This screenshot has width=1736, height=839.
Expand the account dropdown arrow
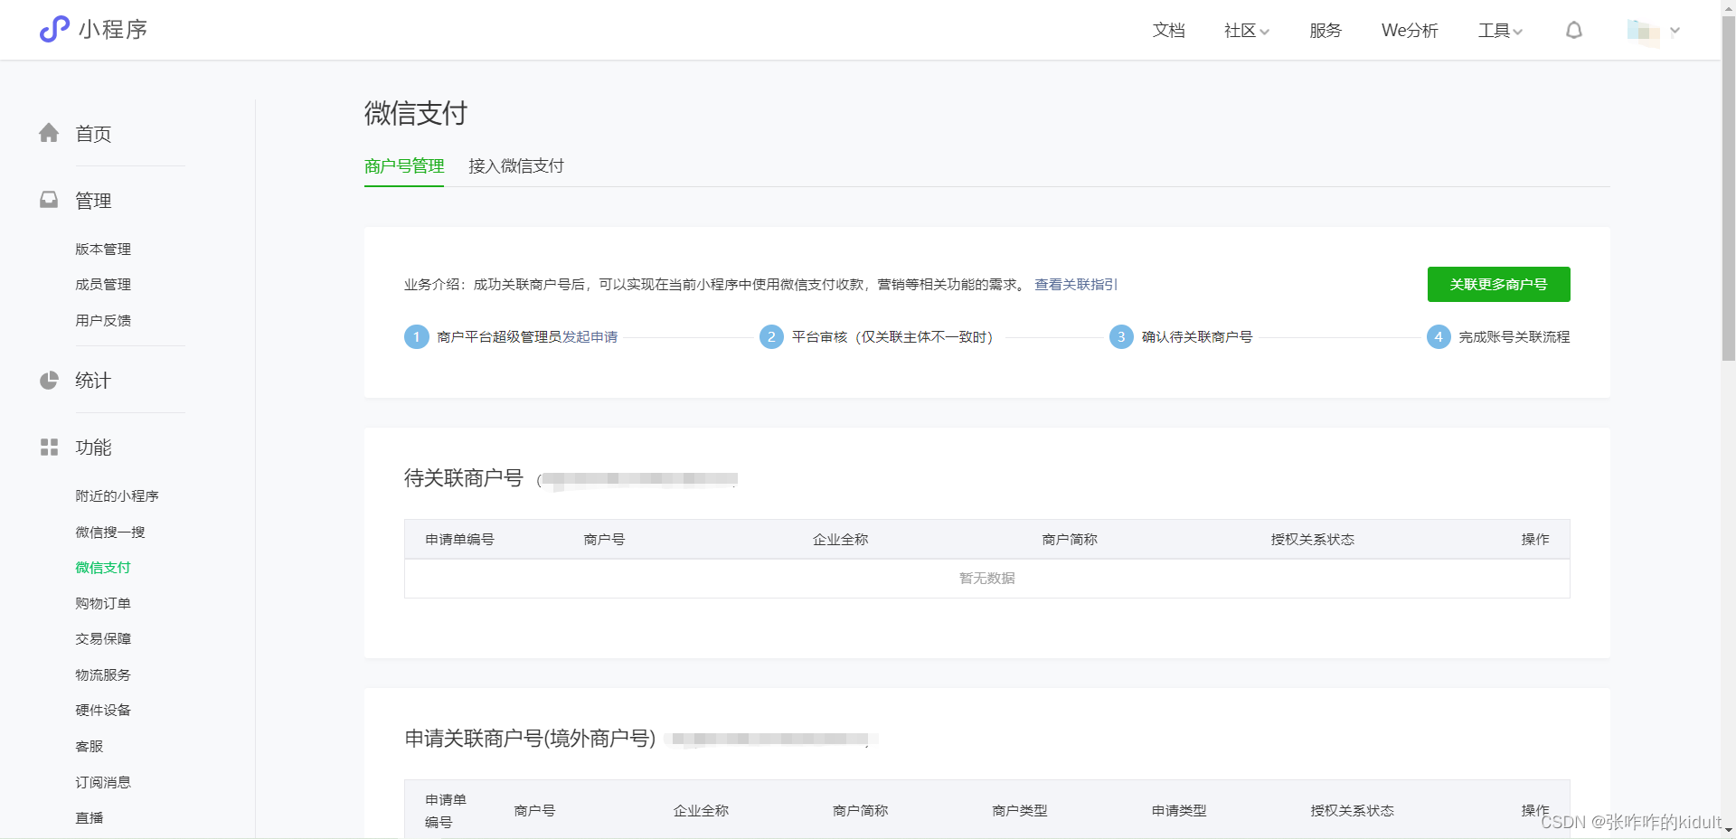[1675, 31]
